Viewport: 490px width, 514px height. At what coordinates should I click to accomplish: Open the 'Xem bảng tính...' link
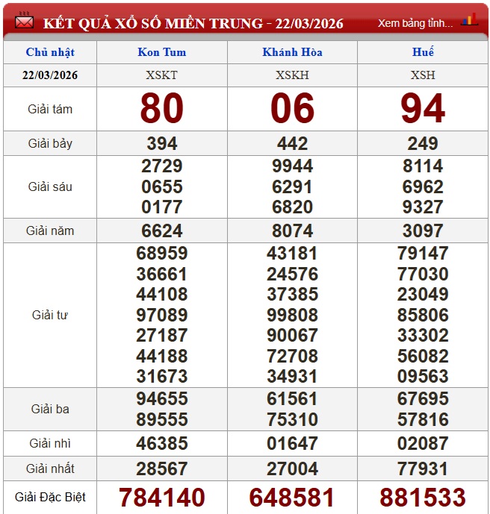(x=415, y=23)
